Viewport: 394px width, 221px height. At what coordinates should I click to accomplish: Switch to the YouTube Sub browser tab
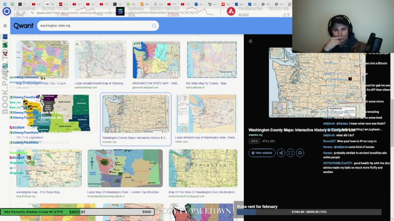click(x=37, y=4)
